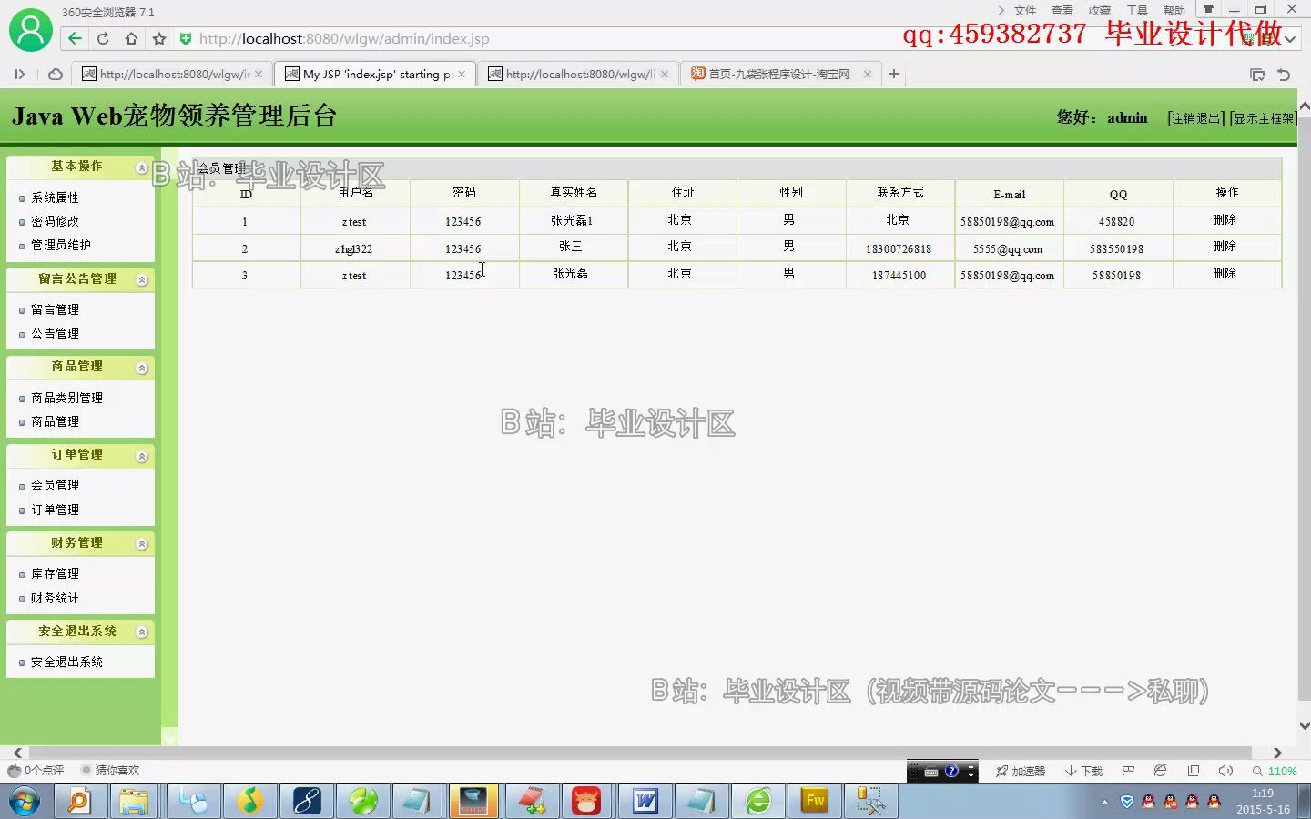Open new tab with plus button
Viewport: 1311px width, 819px height.
[894, 74]
